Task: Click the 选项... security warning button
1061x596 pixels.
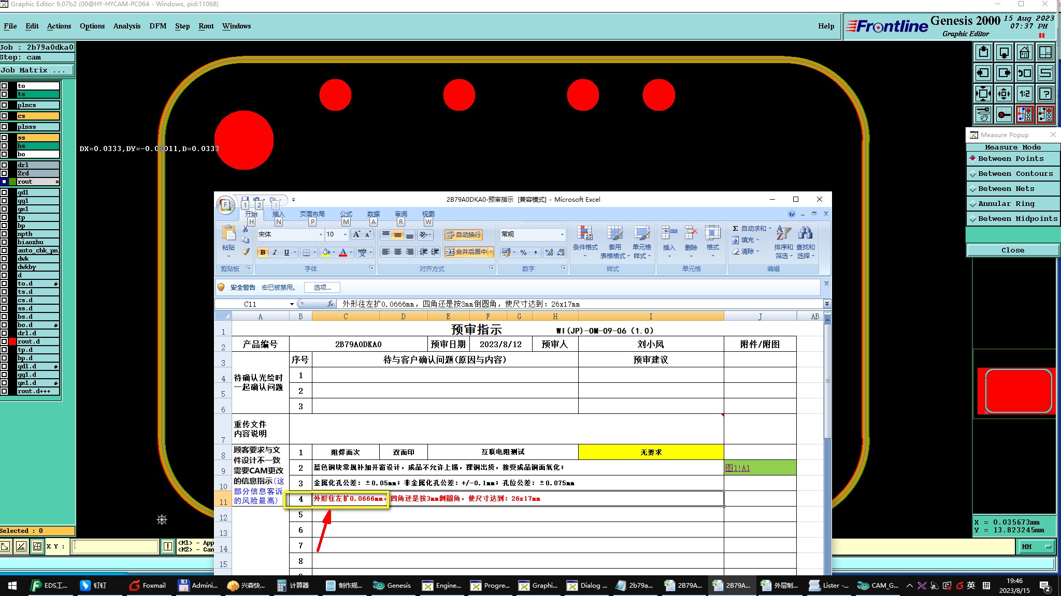Action: (x=322, y=288)
